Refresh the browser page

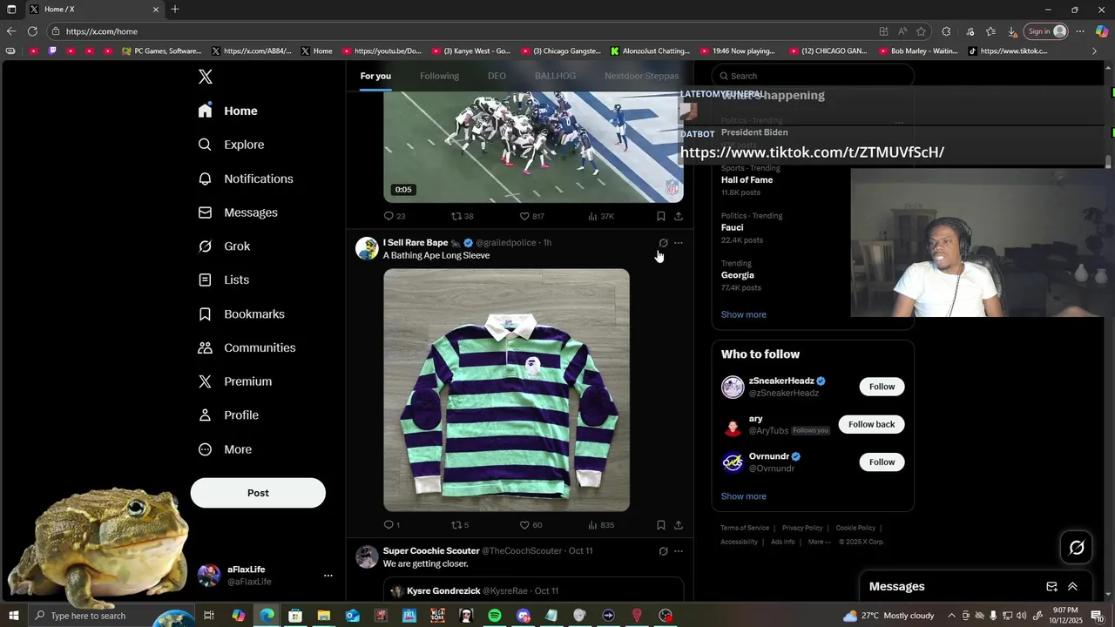tap(32, 31)
